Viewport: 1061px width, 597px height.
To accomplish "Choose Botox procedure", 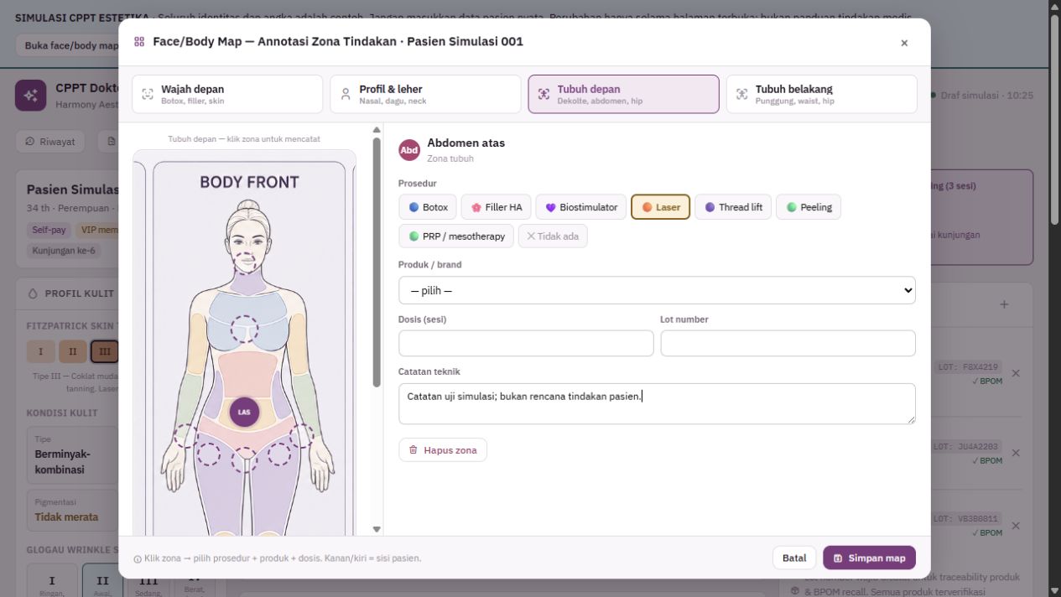I will (x=428, y=207).
